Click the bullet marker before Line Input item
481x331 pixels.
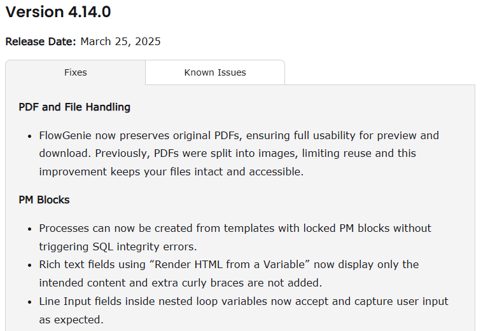point(30,302)
